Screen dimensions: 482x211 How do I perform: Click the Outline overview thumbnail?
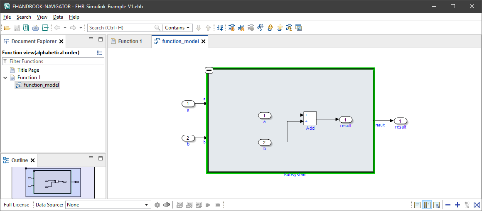(52, 182)
